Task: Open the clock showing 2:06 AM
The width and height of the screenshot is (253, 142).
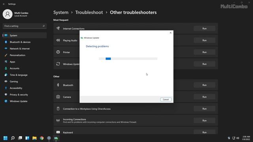Action: [246, 138]
